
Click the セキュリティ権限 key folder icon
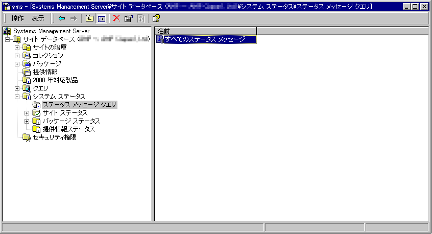[x=27, y=137]
